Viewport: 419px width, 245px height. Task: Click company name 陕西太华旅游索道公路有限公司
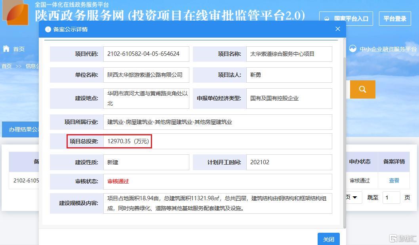click(x=145, y=75)
